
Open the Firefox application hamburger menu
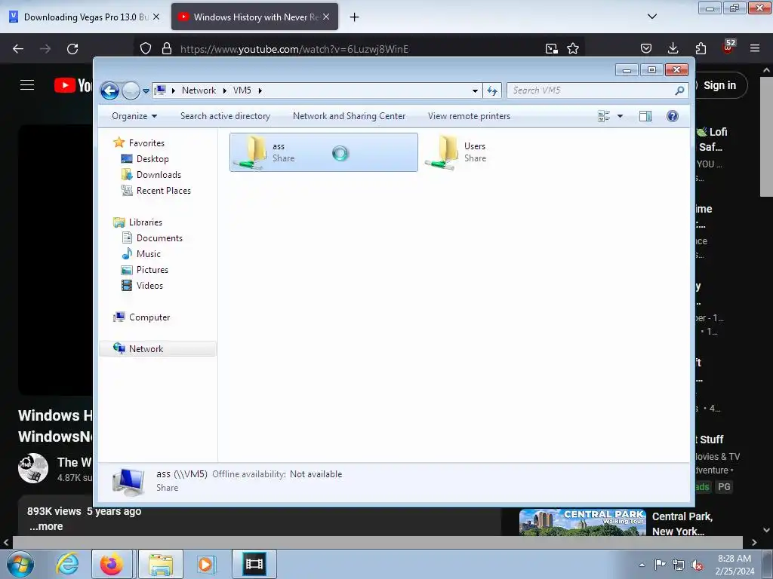(755, 48)
